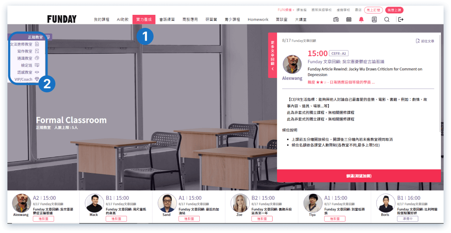Open the calendar icon in the header
451x233 pixels.
(348, 20)
